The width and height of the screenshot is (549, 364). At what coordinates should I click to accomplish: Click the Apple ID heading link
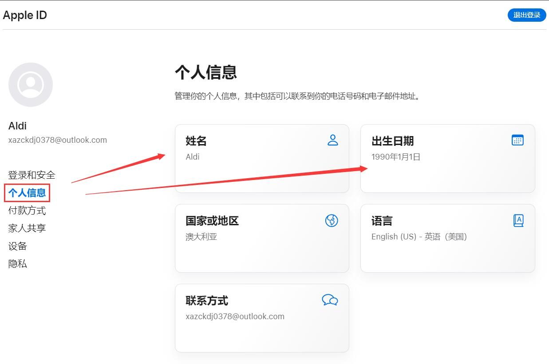(24, 15)
